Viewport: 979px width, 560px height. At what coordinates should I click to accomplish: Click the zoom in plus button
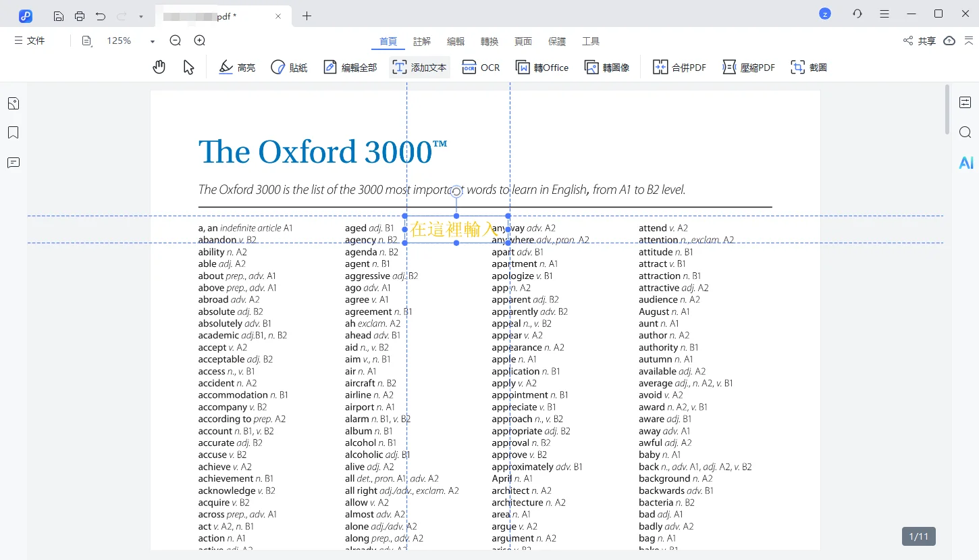pos(200,41)
